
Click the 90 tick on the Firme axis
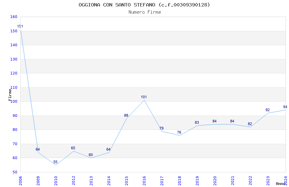15,116
